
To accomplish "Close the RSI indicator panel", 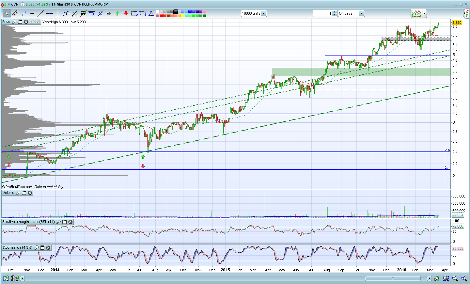I will click(70, 222).
